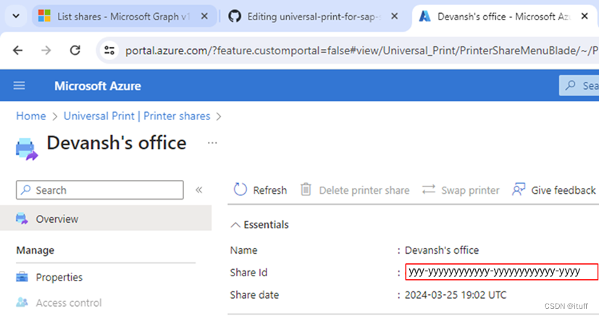Open the more options ellipsis beside title
599x316 pixels.
[x=212, y=143]
